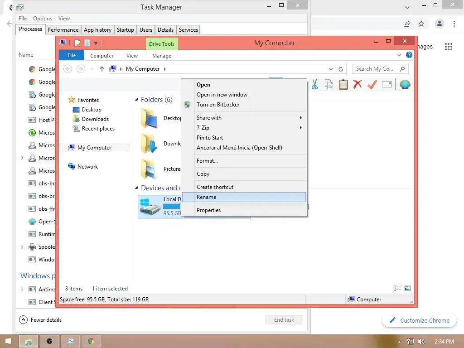Viewport: 464px width, 348px height.
Task: Switch to Services tab in Task Manager
Action: click(x=188, y=29)
